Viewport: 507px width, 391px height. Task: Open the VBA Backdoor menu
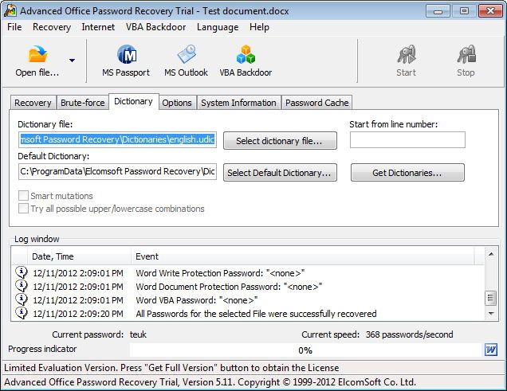tap(156, 27)
